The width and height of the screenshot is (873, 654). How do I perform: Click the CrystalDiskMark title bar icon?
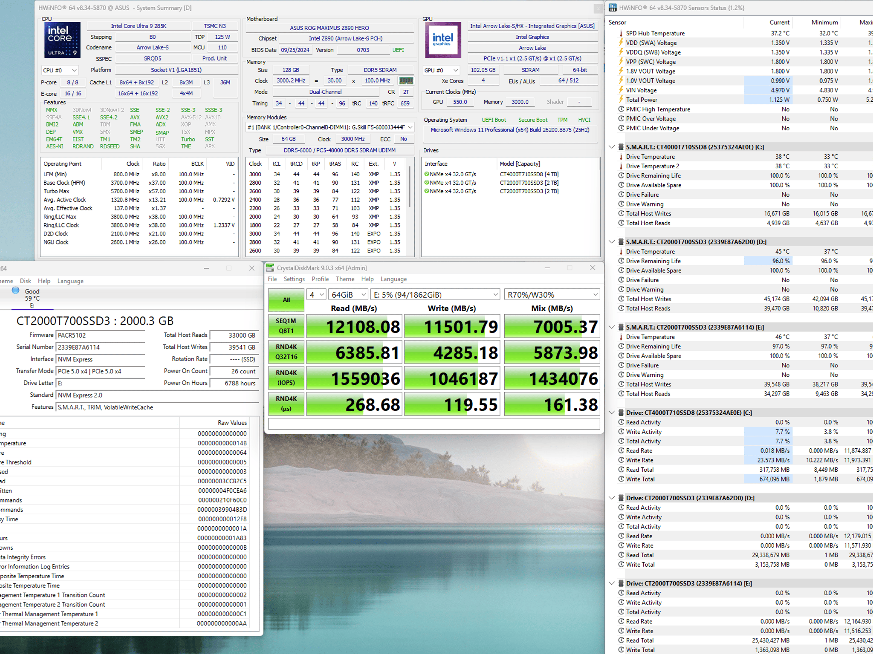270,268
